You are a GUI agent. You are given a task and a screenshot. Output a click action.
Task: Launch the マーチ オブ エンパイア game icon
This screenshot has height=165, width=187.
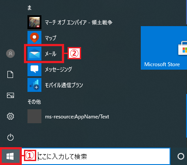pyautogui.click(x=34, y=22)
